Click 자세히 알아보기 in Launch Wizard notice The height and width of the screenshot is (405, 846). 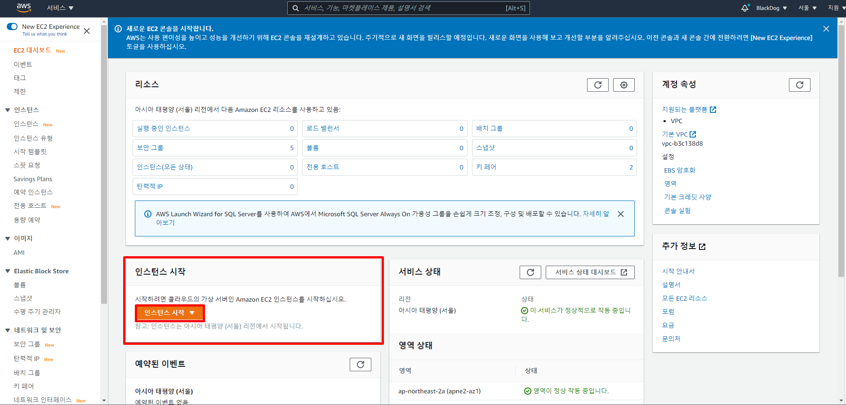pos(596,214)
